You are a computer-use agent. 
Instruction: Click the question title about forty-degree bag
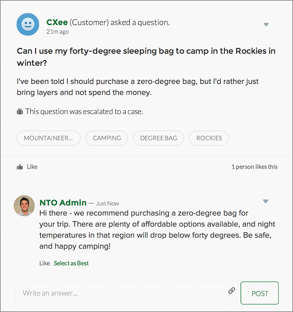pyautogui.click(x=146, y=57)
